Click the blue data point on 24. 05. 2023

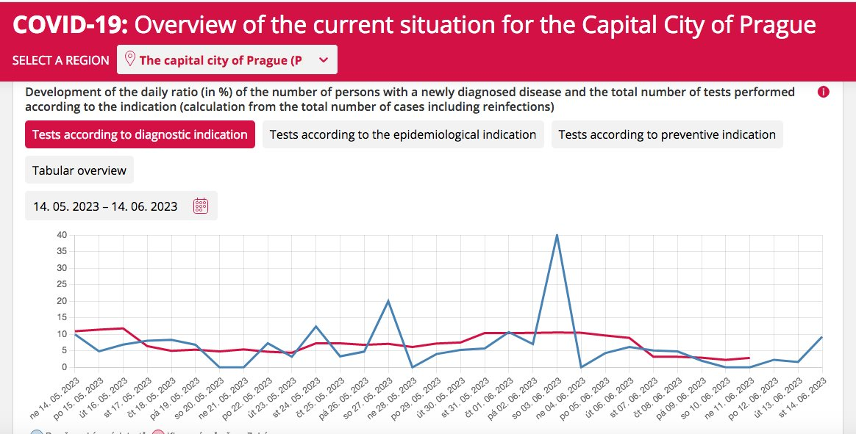315,327
